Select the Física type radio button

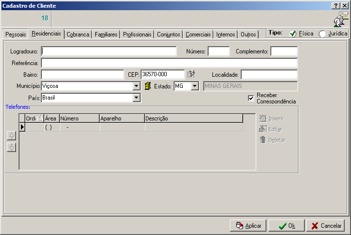[x=293, y=34]
